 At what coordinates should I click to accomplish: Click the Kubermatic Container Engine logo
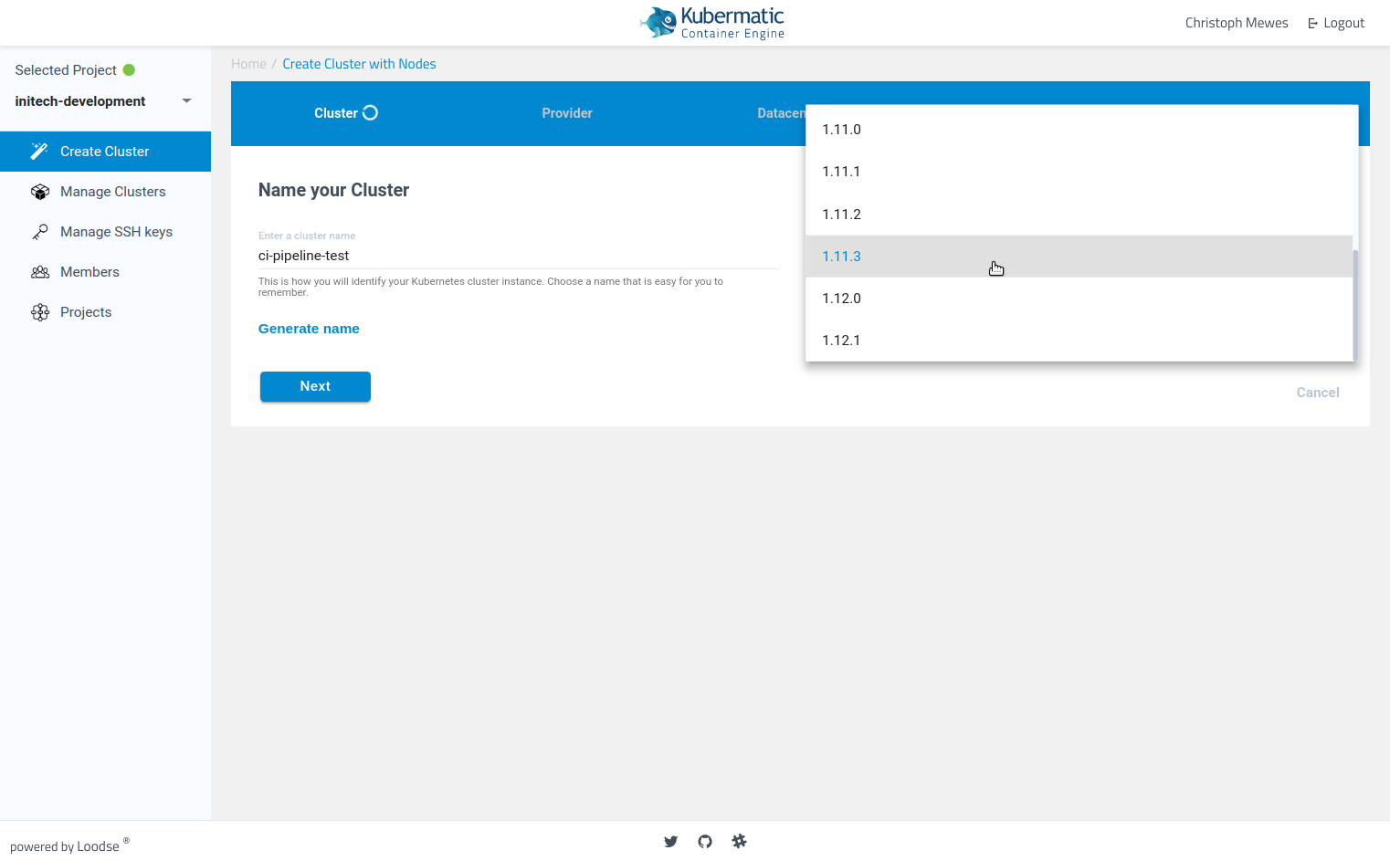tap(712, 23)
